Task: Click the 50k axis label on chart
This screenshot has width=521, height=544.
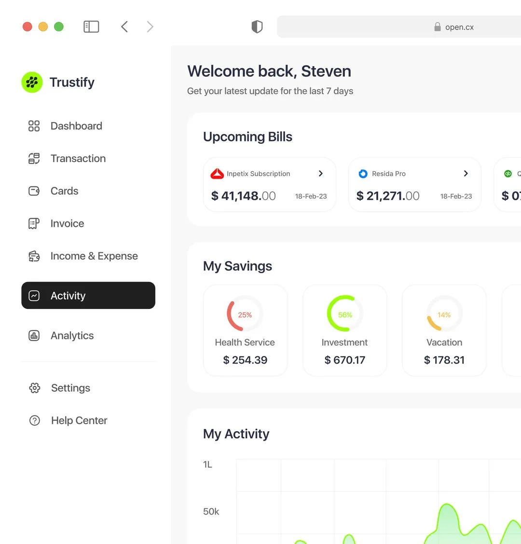Action: point(211,512)
